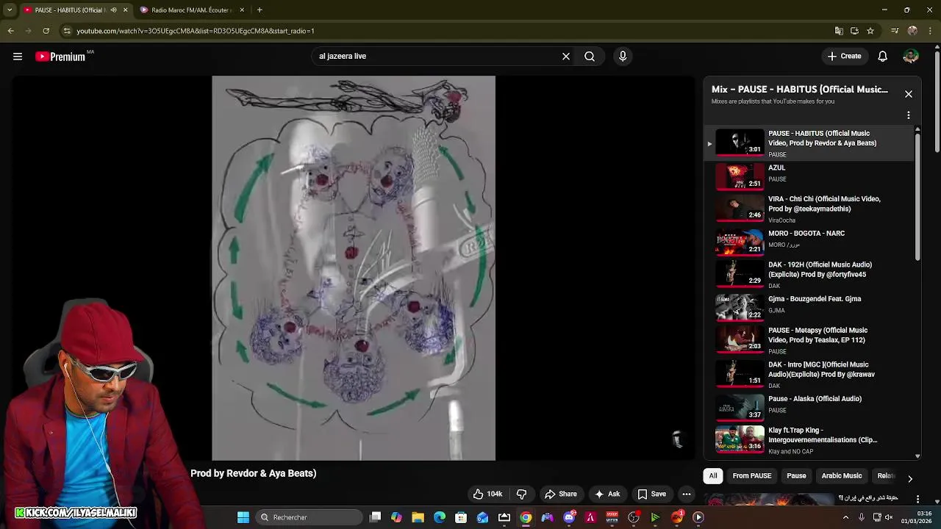Open the YouTube account avatar menu
Viewport: 941px width, 529px height.
[911, 57]
